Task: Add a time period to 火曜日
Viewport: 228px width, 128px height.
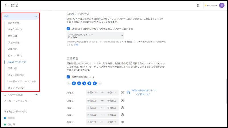Action: (123, 100)
